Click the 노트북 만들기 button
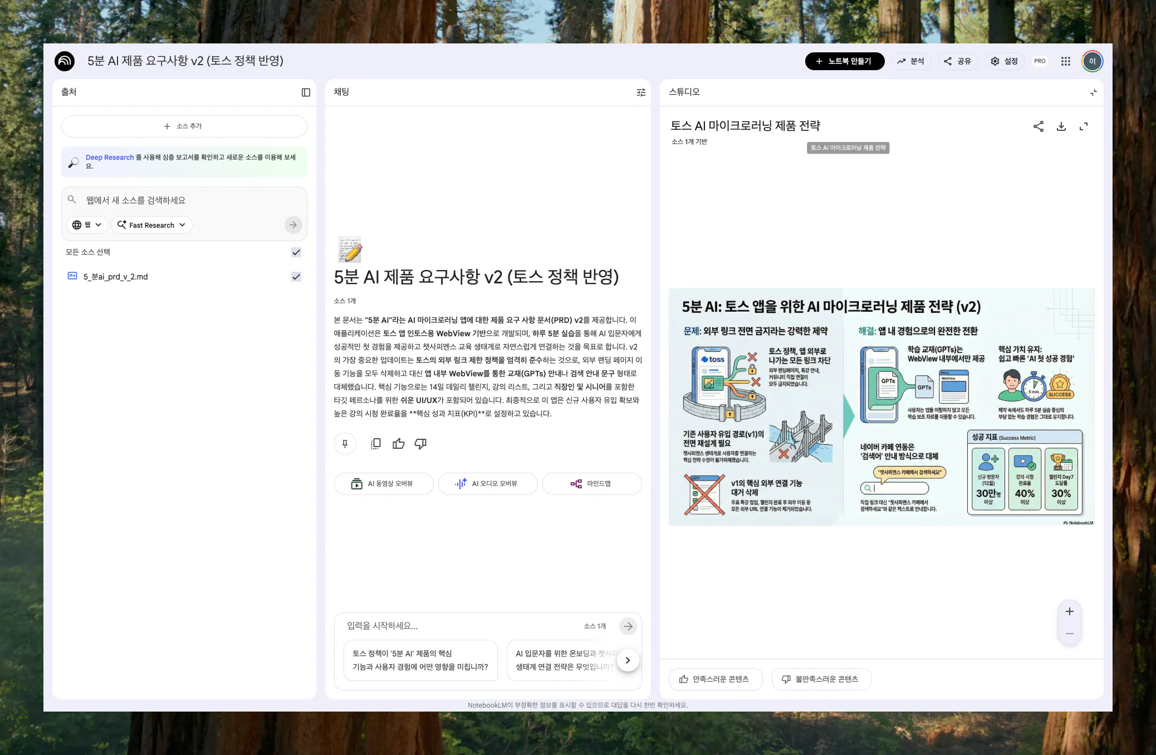Screen dimensions: 1156x755 844,61
